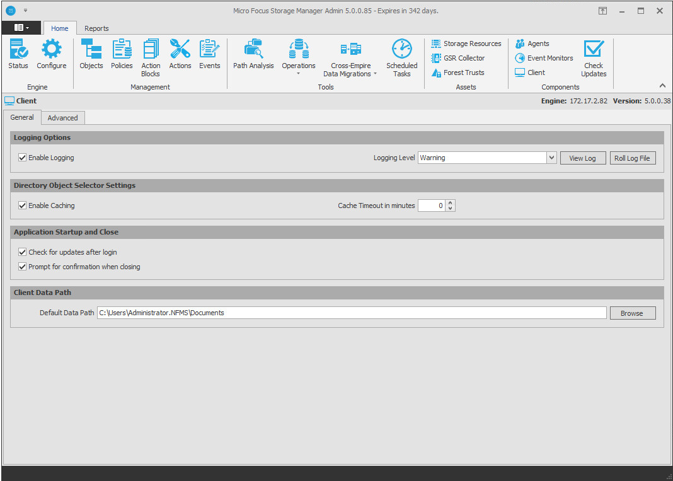Switch to the Advanced tab

63,118
